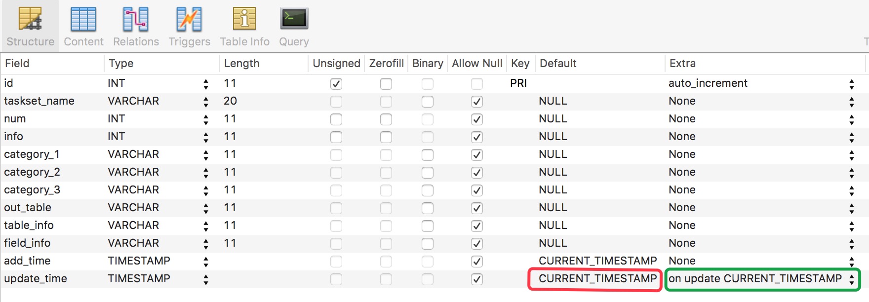
Task: Select the out_table field name cell
Action: tap(28, 208)
